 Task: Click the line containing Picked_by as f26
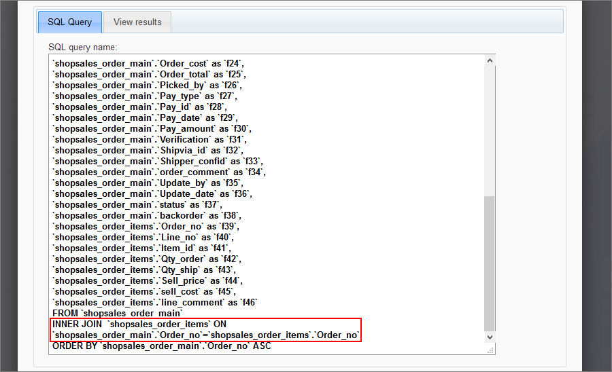pyautogui.click(x=147, y=86)
